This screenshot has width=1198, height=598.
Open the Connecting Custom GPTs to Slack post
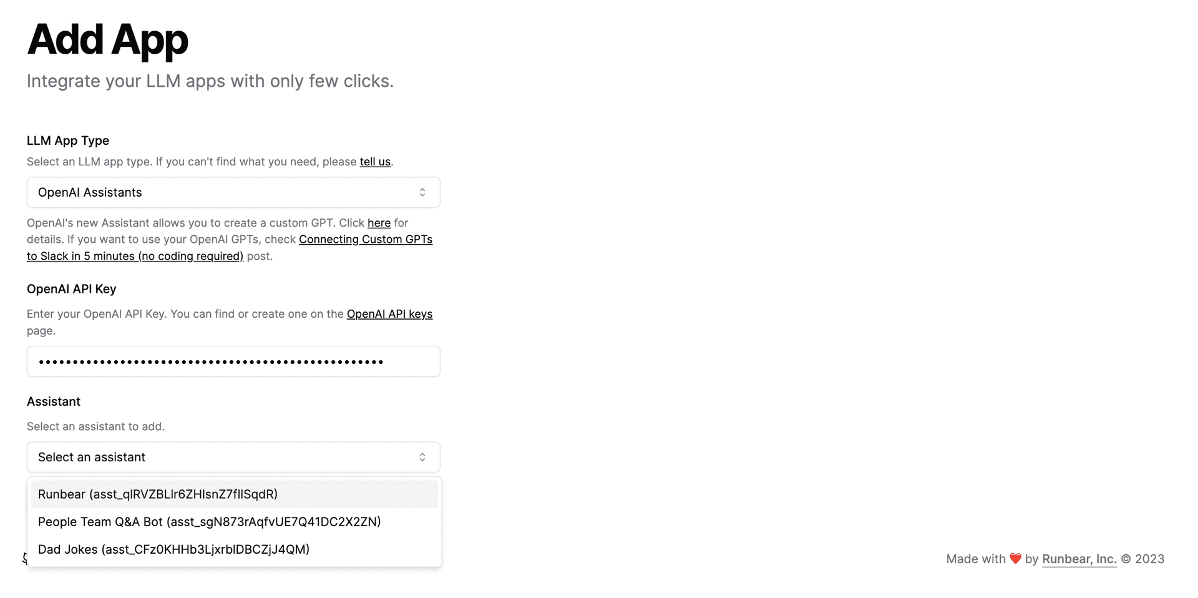click(365, 240)
